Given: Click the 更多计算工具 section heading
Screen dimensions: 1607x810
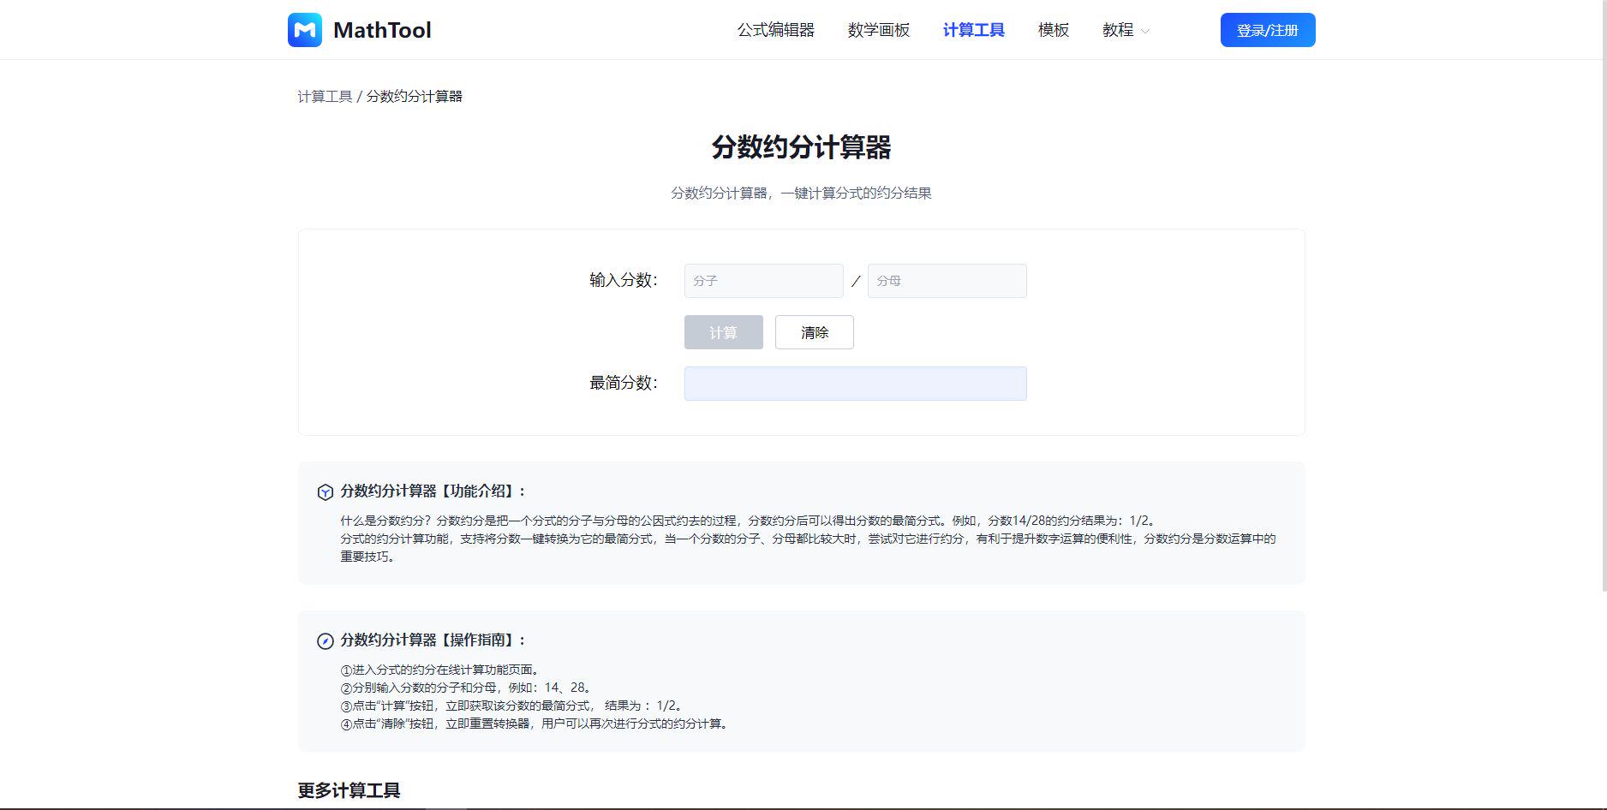Looking at the screenshot, I should (349, 790).
